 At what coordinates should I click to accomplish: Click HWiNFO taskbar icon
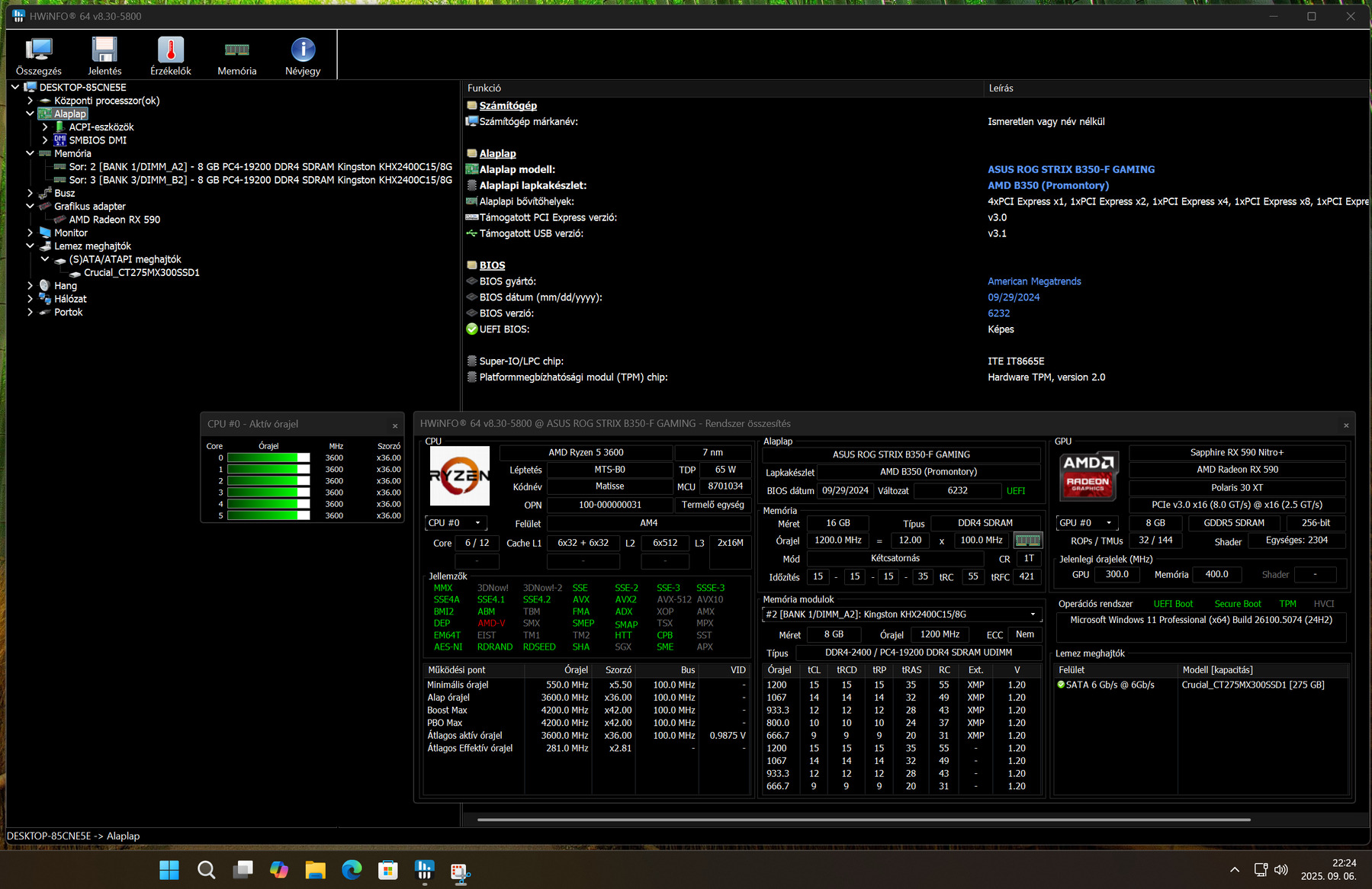coord(424,869)
